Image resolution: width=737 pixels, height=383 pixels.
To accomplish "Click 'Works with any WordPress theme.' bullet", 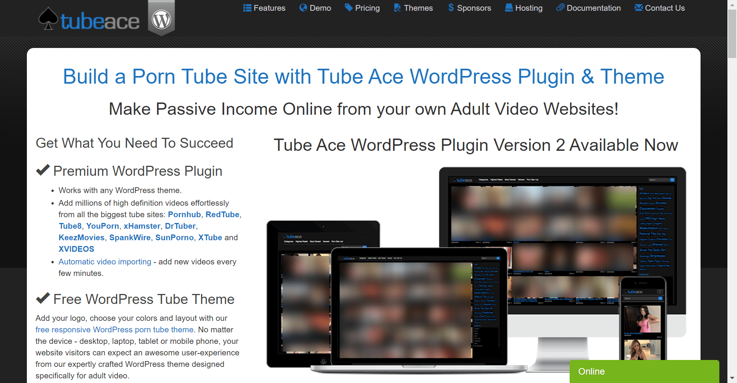I will [x=120, y=190].
